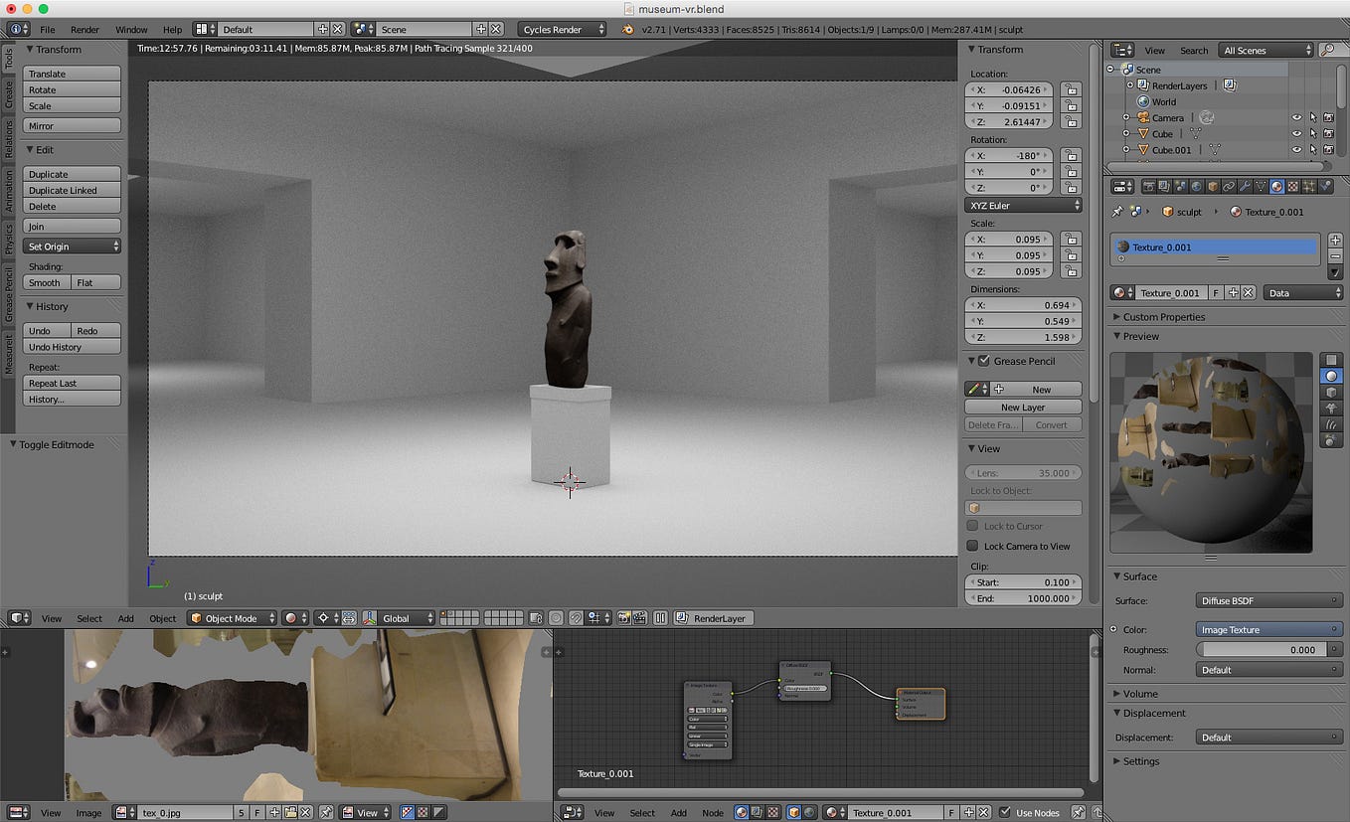Click the Duplicate Linked button
1350x822 pixels.
(73, 190)
